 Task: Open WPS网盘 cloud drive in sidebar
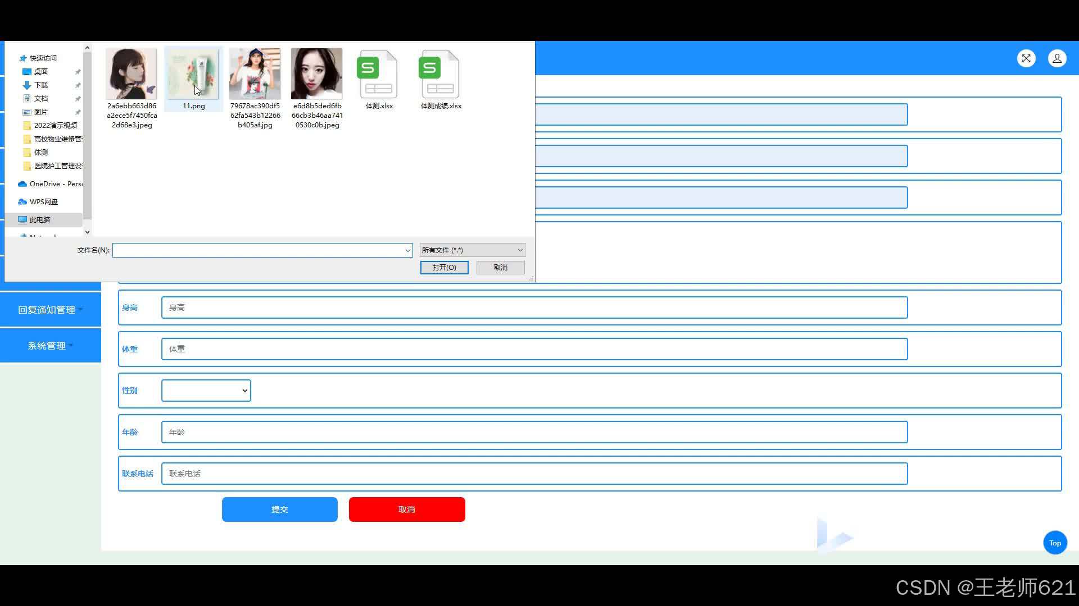coord(43,202)
